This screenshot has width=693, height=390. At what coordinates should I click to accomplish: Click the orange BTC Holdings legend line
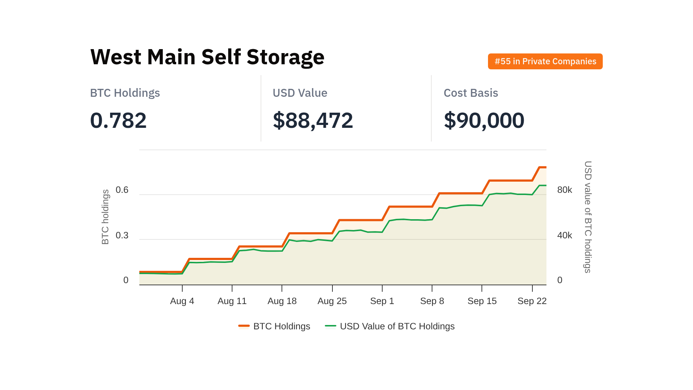point(244,326)
